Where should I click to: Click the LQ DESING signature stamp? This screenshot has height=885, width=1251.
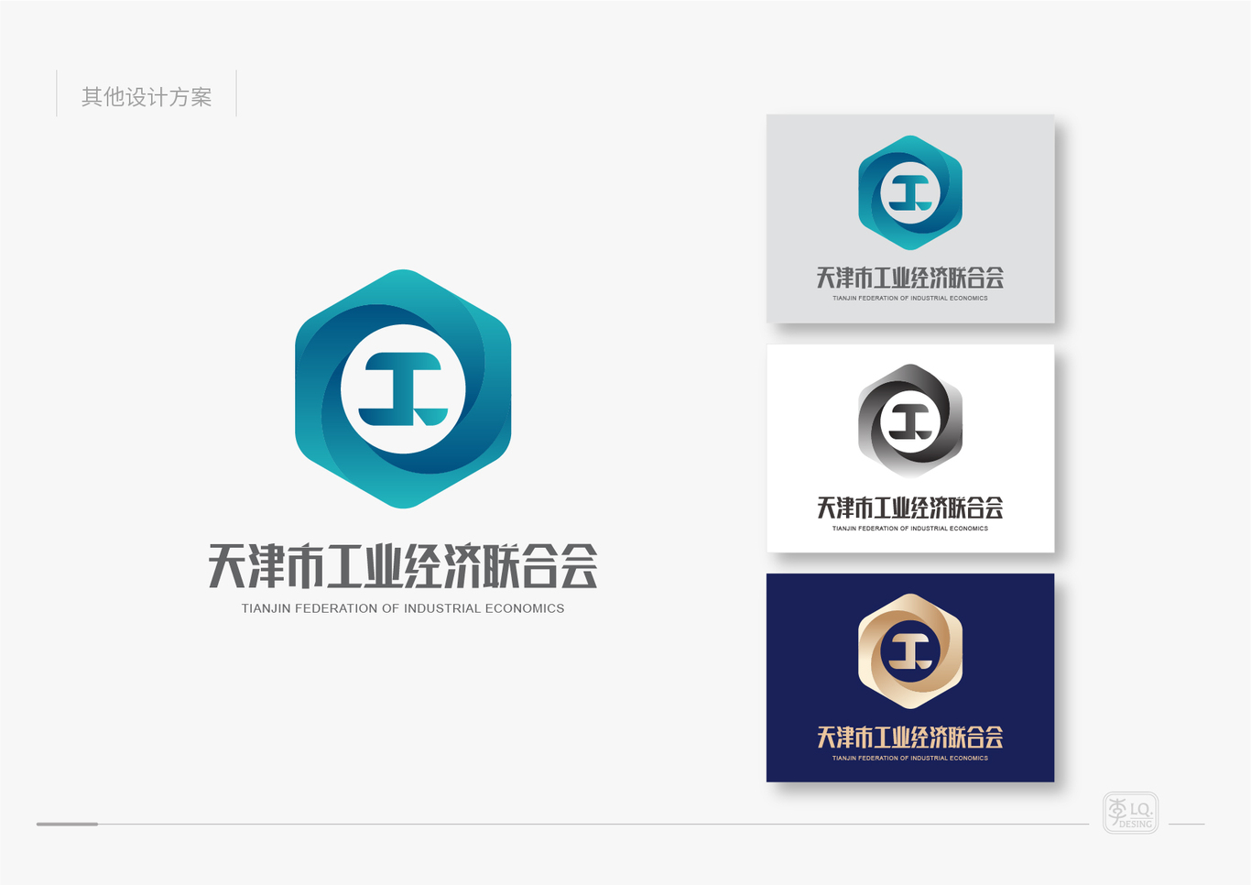[x=1131, y=813]
